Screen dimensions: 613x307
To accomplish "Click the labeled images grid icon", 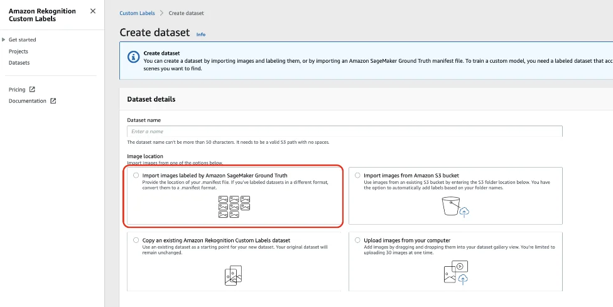I will point(234,207).
